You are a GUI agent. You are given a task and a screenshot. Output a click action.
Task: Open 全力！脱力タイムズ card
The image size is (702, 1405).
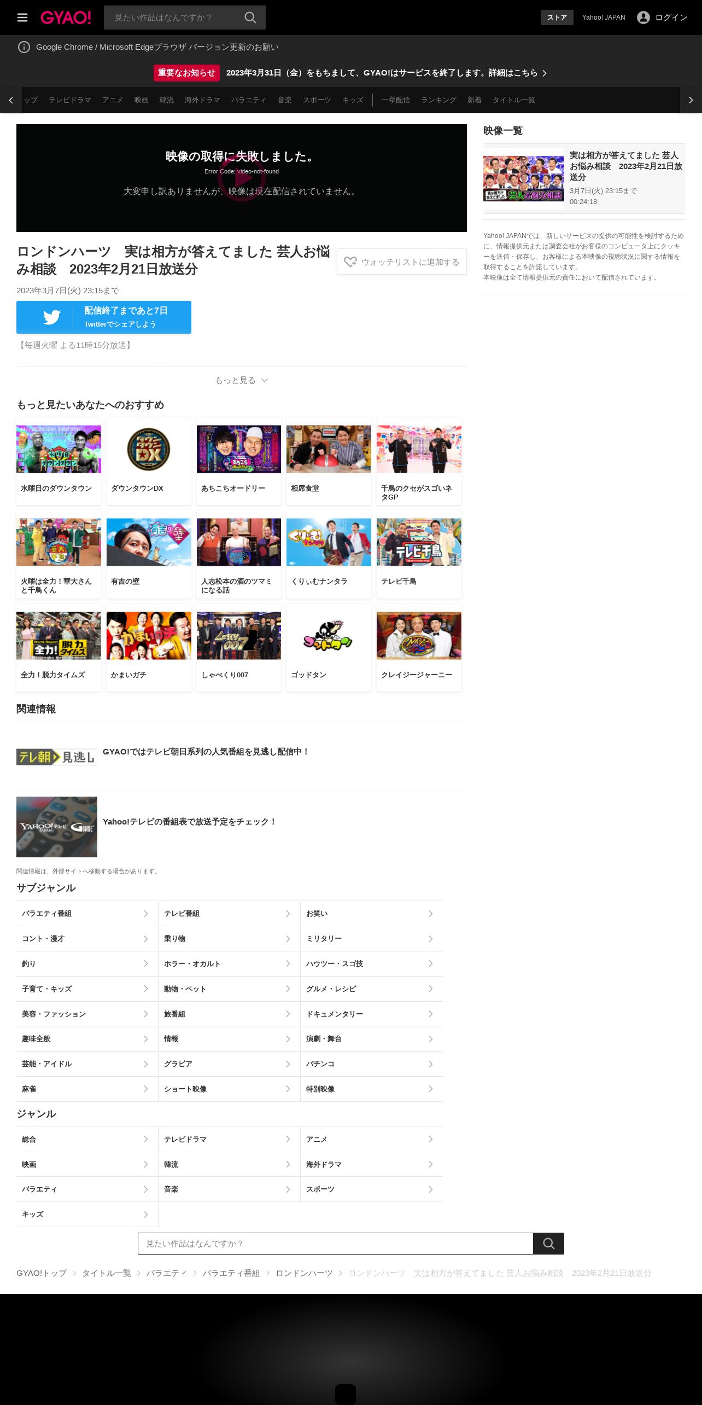[58, 648]
